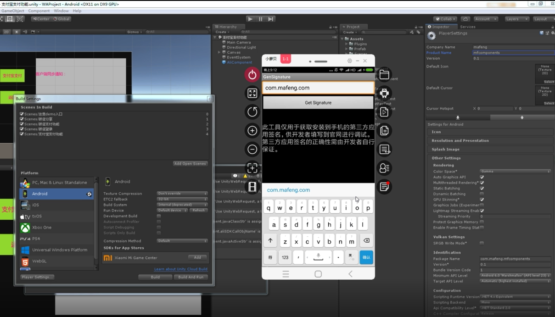Toggle scene audio speaker icon
Viewport: 555px width, 317px height.
25,32
